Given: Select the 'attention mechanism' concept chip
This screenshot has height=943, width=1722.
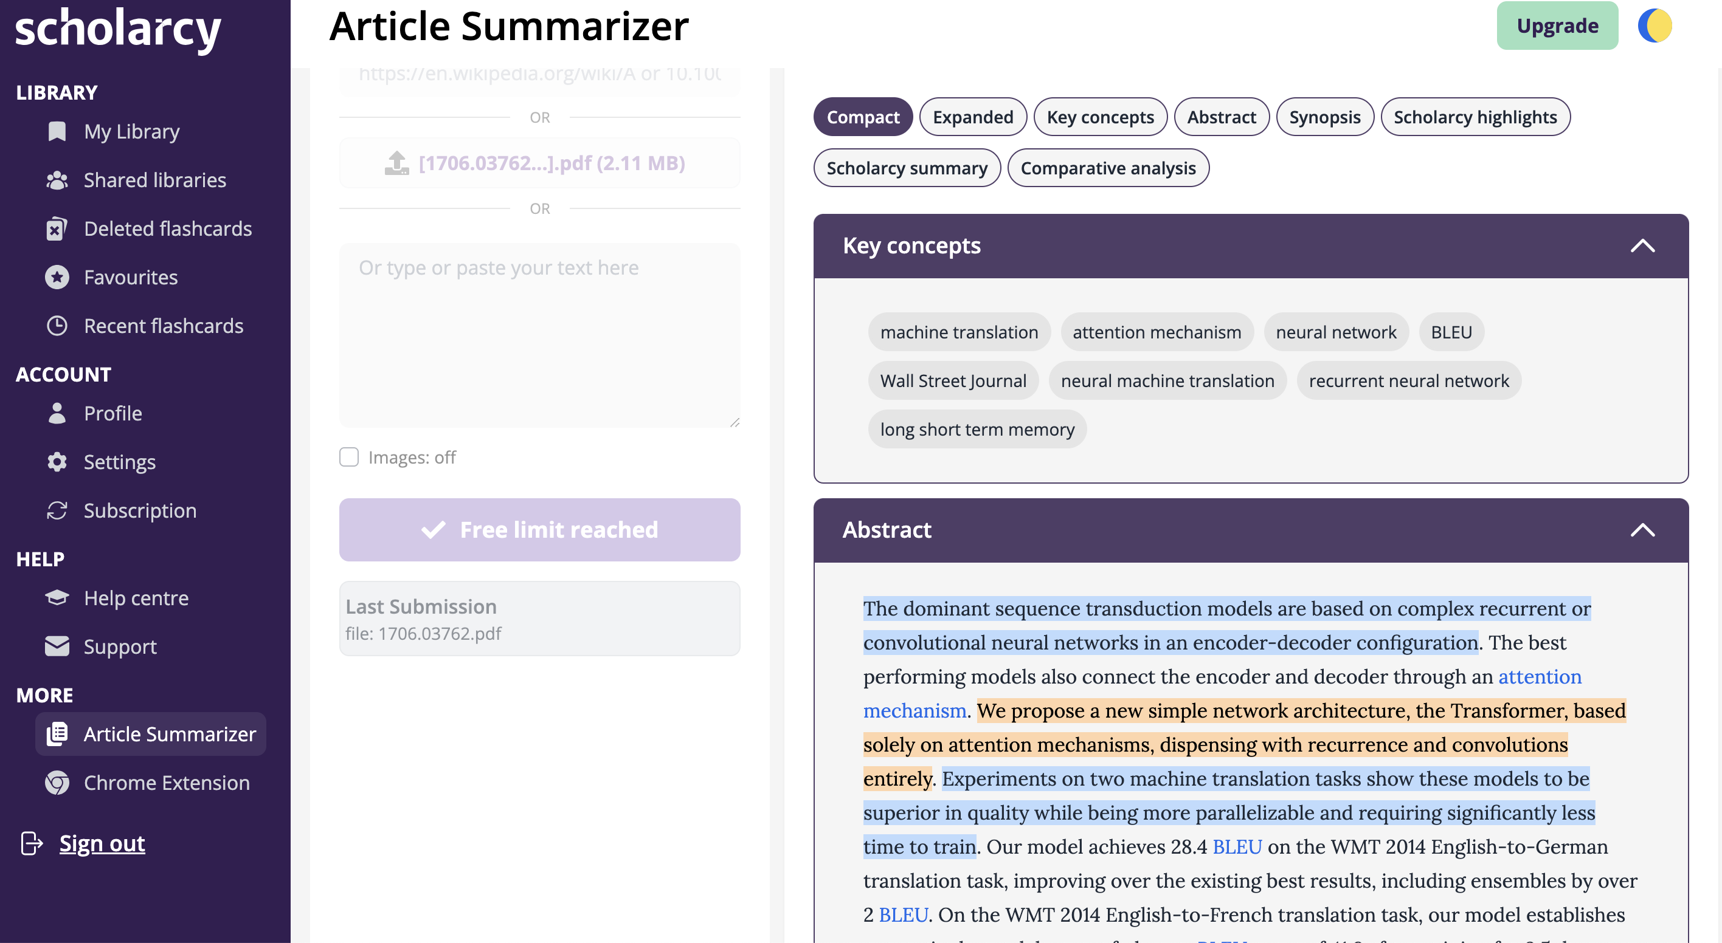Looking at the screenshot, I should pyautogui.click(x=1157, y=332).
